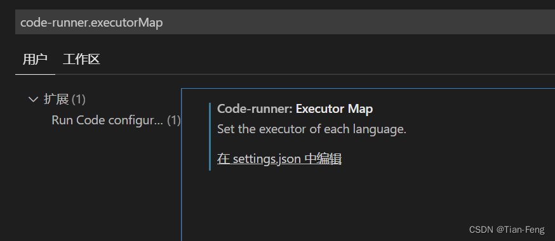Select the 扩展 (1) tree category
Viewport: 555px width, 241px height.
64,100
